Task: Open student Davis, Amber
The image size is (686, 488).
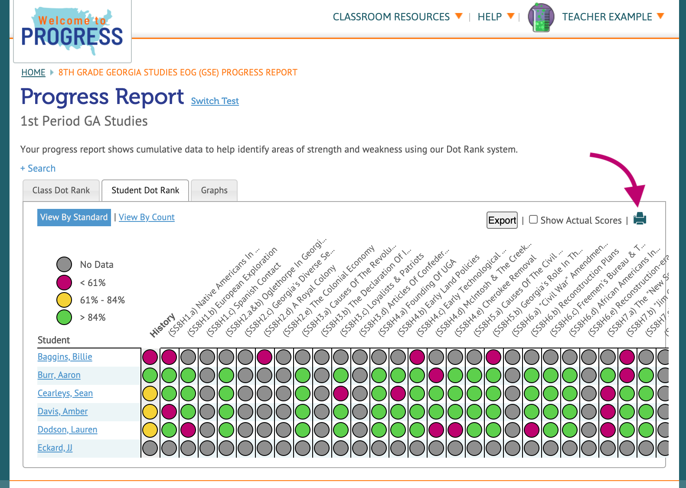Action: pyautogui.click(x=62, y=411)
